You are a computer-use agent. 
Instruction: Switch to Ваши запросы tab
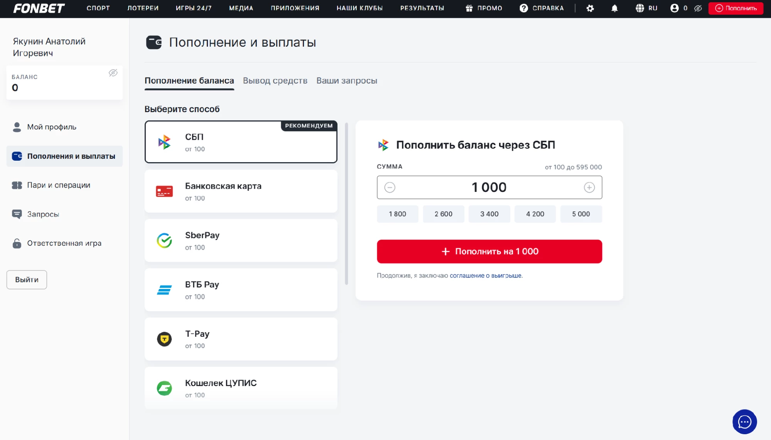pos(347,81)
